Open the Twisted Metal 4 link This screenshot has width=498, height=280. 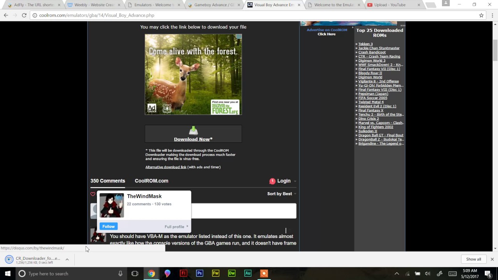371,102
